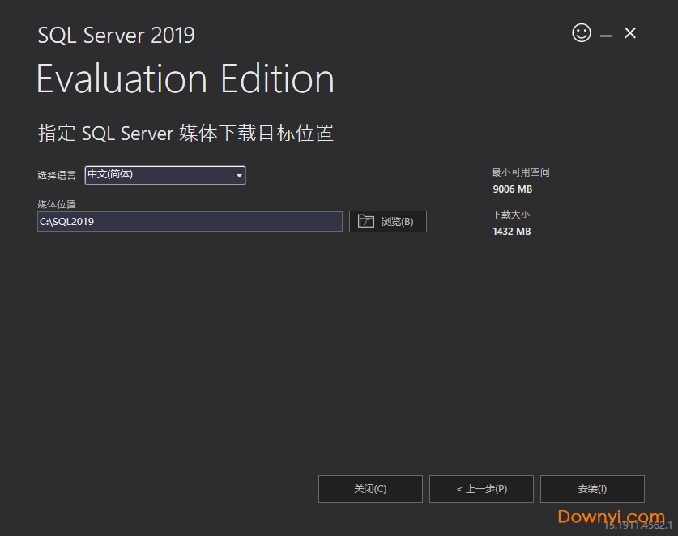
Task: Click the 指定 SQL Server 媒体下载目标位置 heading
Action: point(185,134)
